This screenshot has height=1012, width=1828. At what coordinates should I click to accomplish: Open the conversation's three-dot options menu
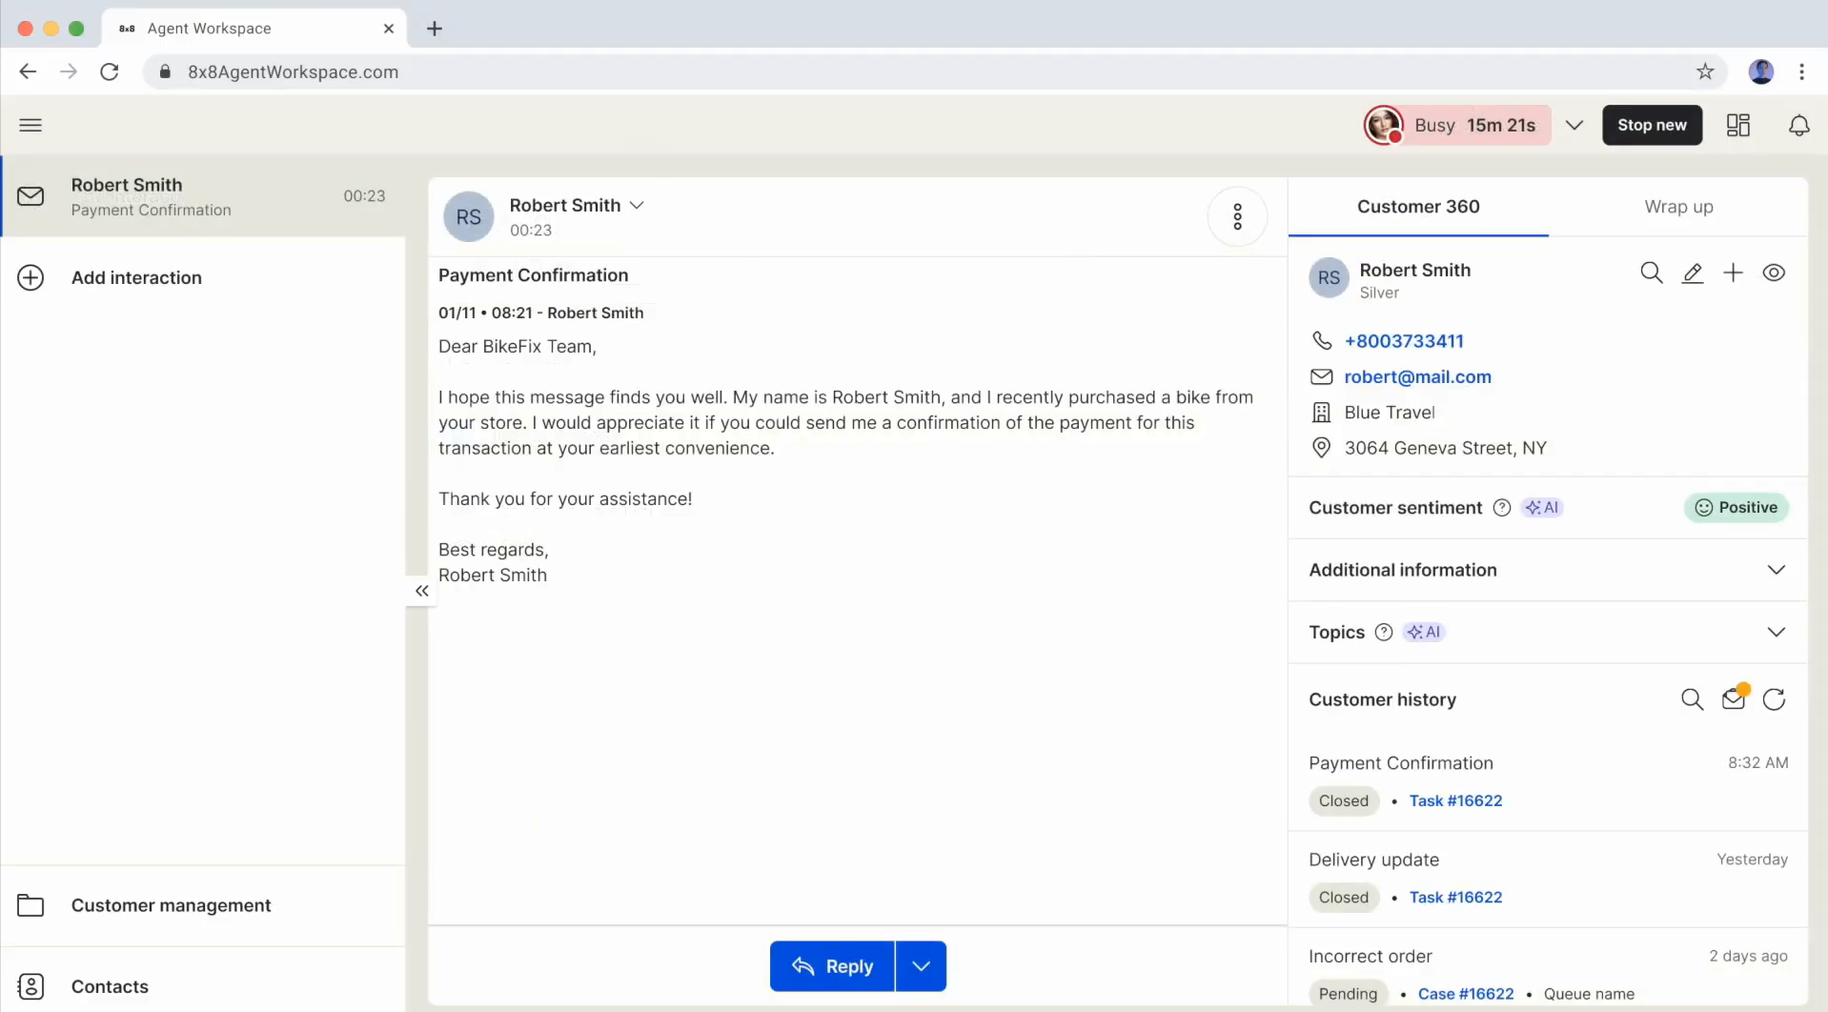[x=1237, y=216]
